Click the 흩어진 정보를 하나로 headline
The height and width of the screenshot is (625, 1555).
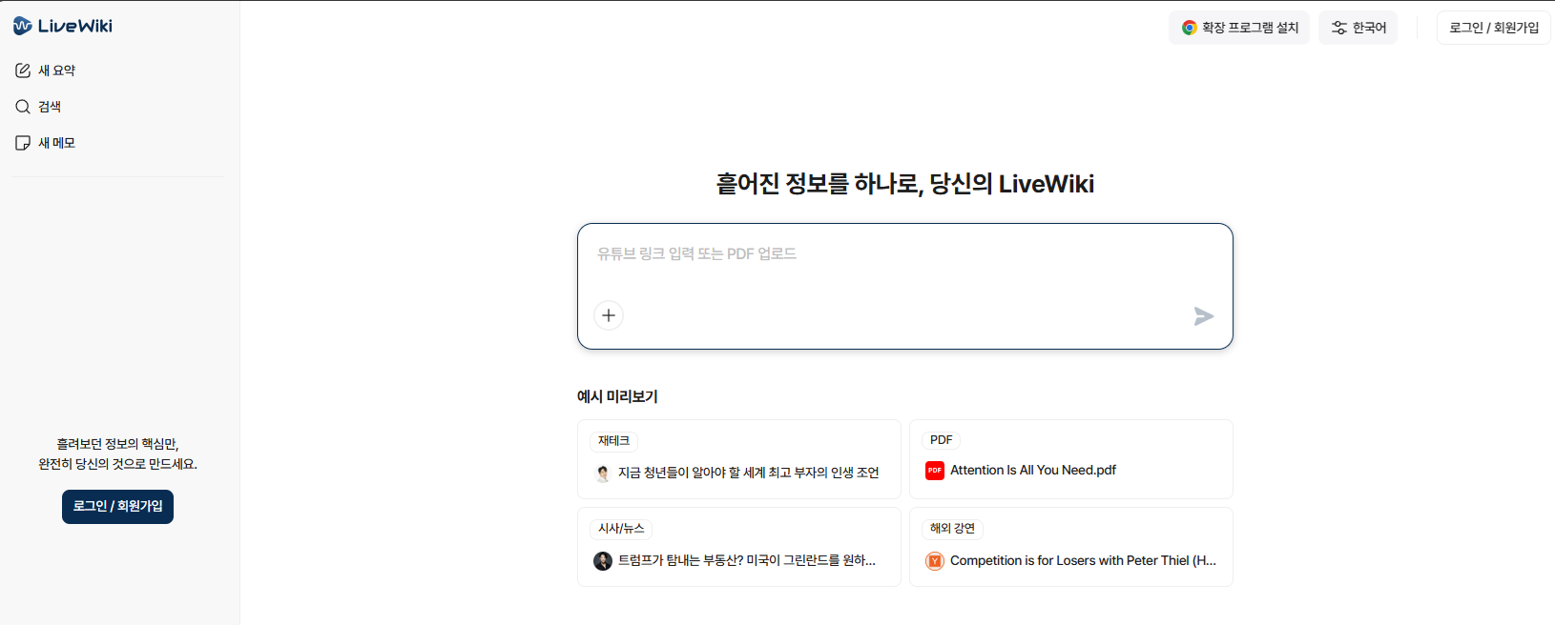pyautogui.click(x=905, y=184)
